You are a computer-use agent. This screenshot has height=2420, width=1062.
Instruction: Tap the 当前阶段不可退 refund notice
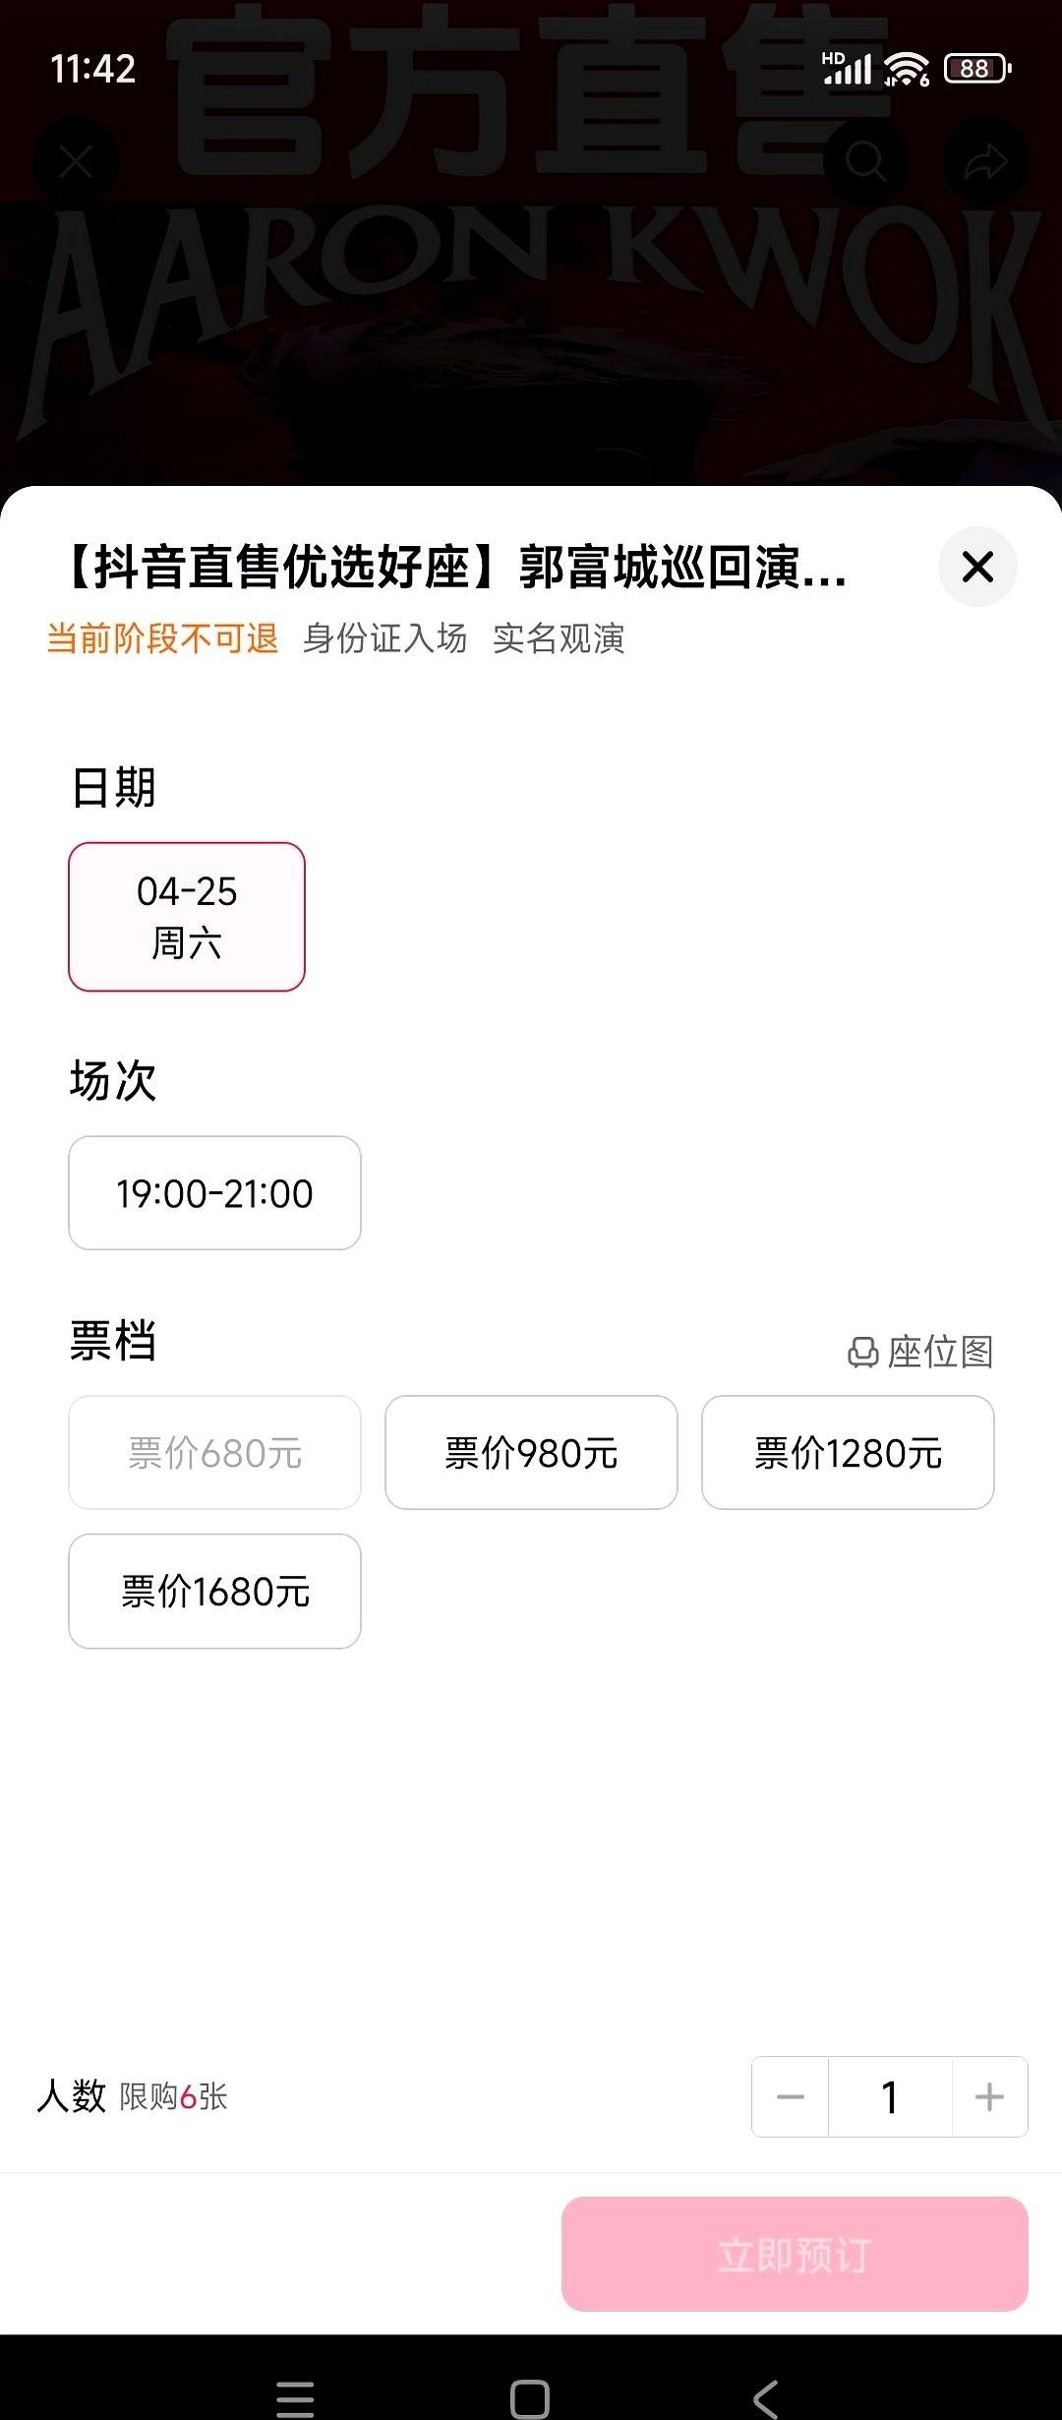(x=162, y=638)
